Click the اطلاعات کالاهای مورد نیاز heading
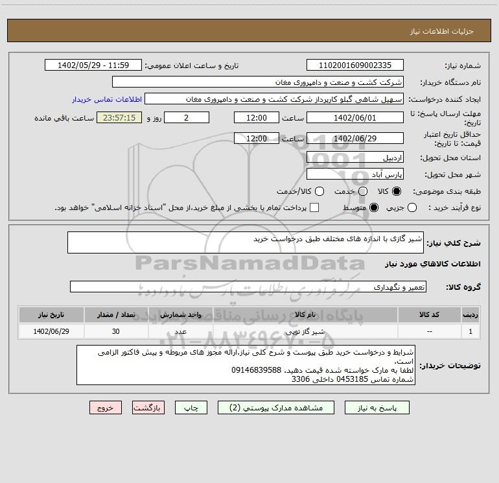Viewport: 499px width, 483px height. [432, 264]
